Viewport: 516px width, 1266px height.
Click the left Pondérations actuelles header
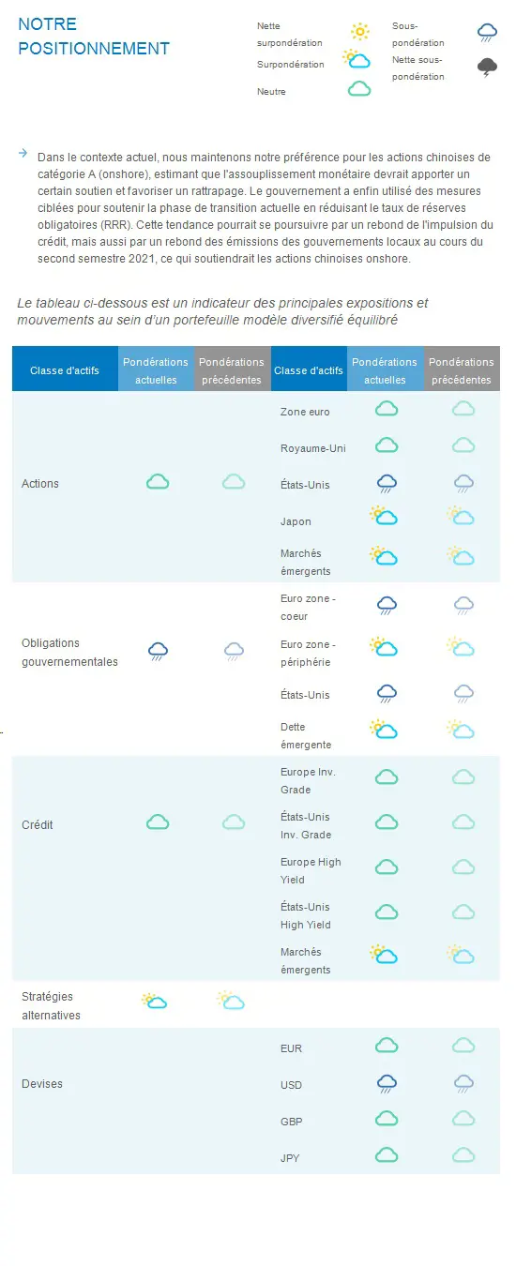(x=156, y=370)
